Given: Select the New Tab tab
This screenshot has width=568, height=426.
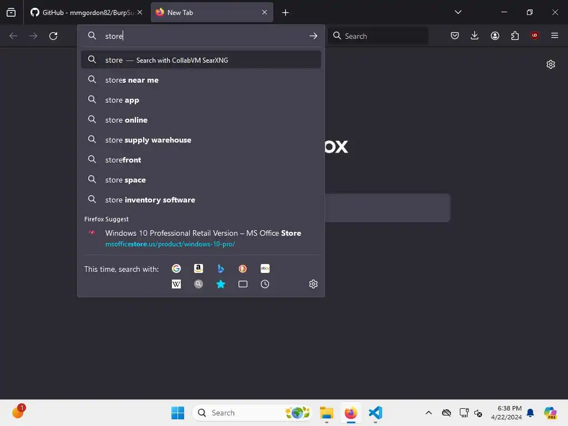Looking at the screenshot, I should tap(212, 12).
